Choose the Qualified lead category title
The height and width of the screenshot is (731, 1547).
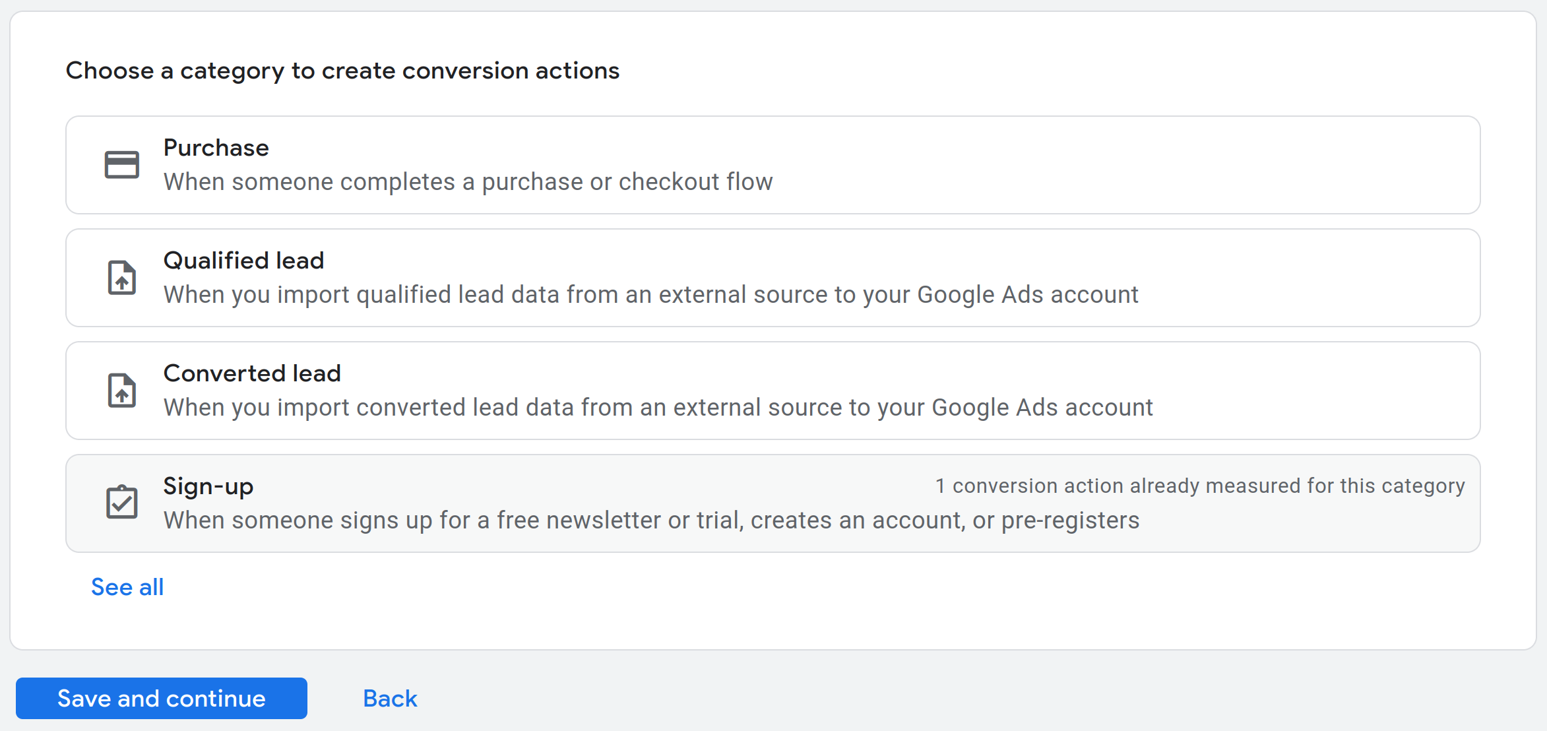tap(244, 261)
